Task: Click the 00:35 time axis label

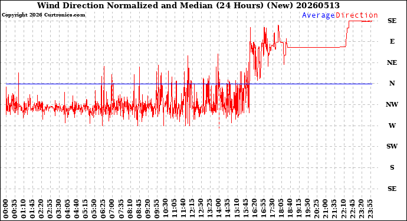Action: 15,209
